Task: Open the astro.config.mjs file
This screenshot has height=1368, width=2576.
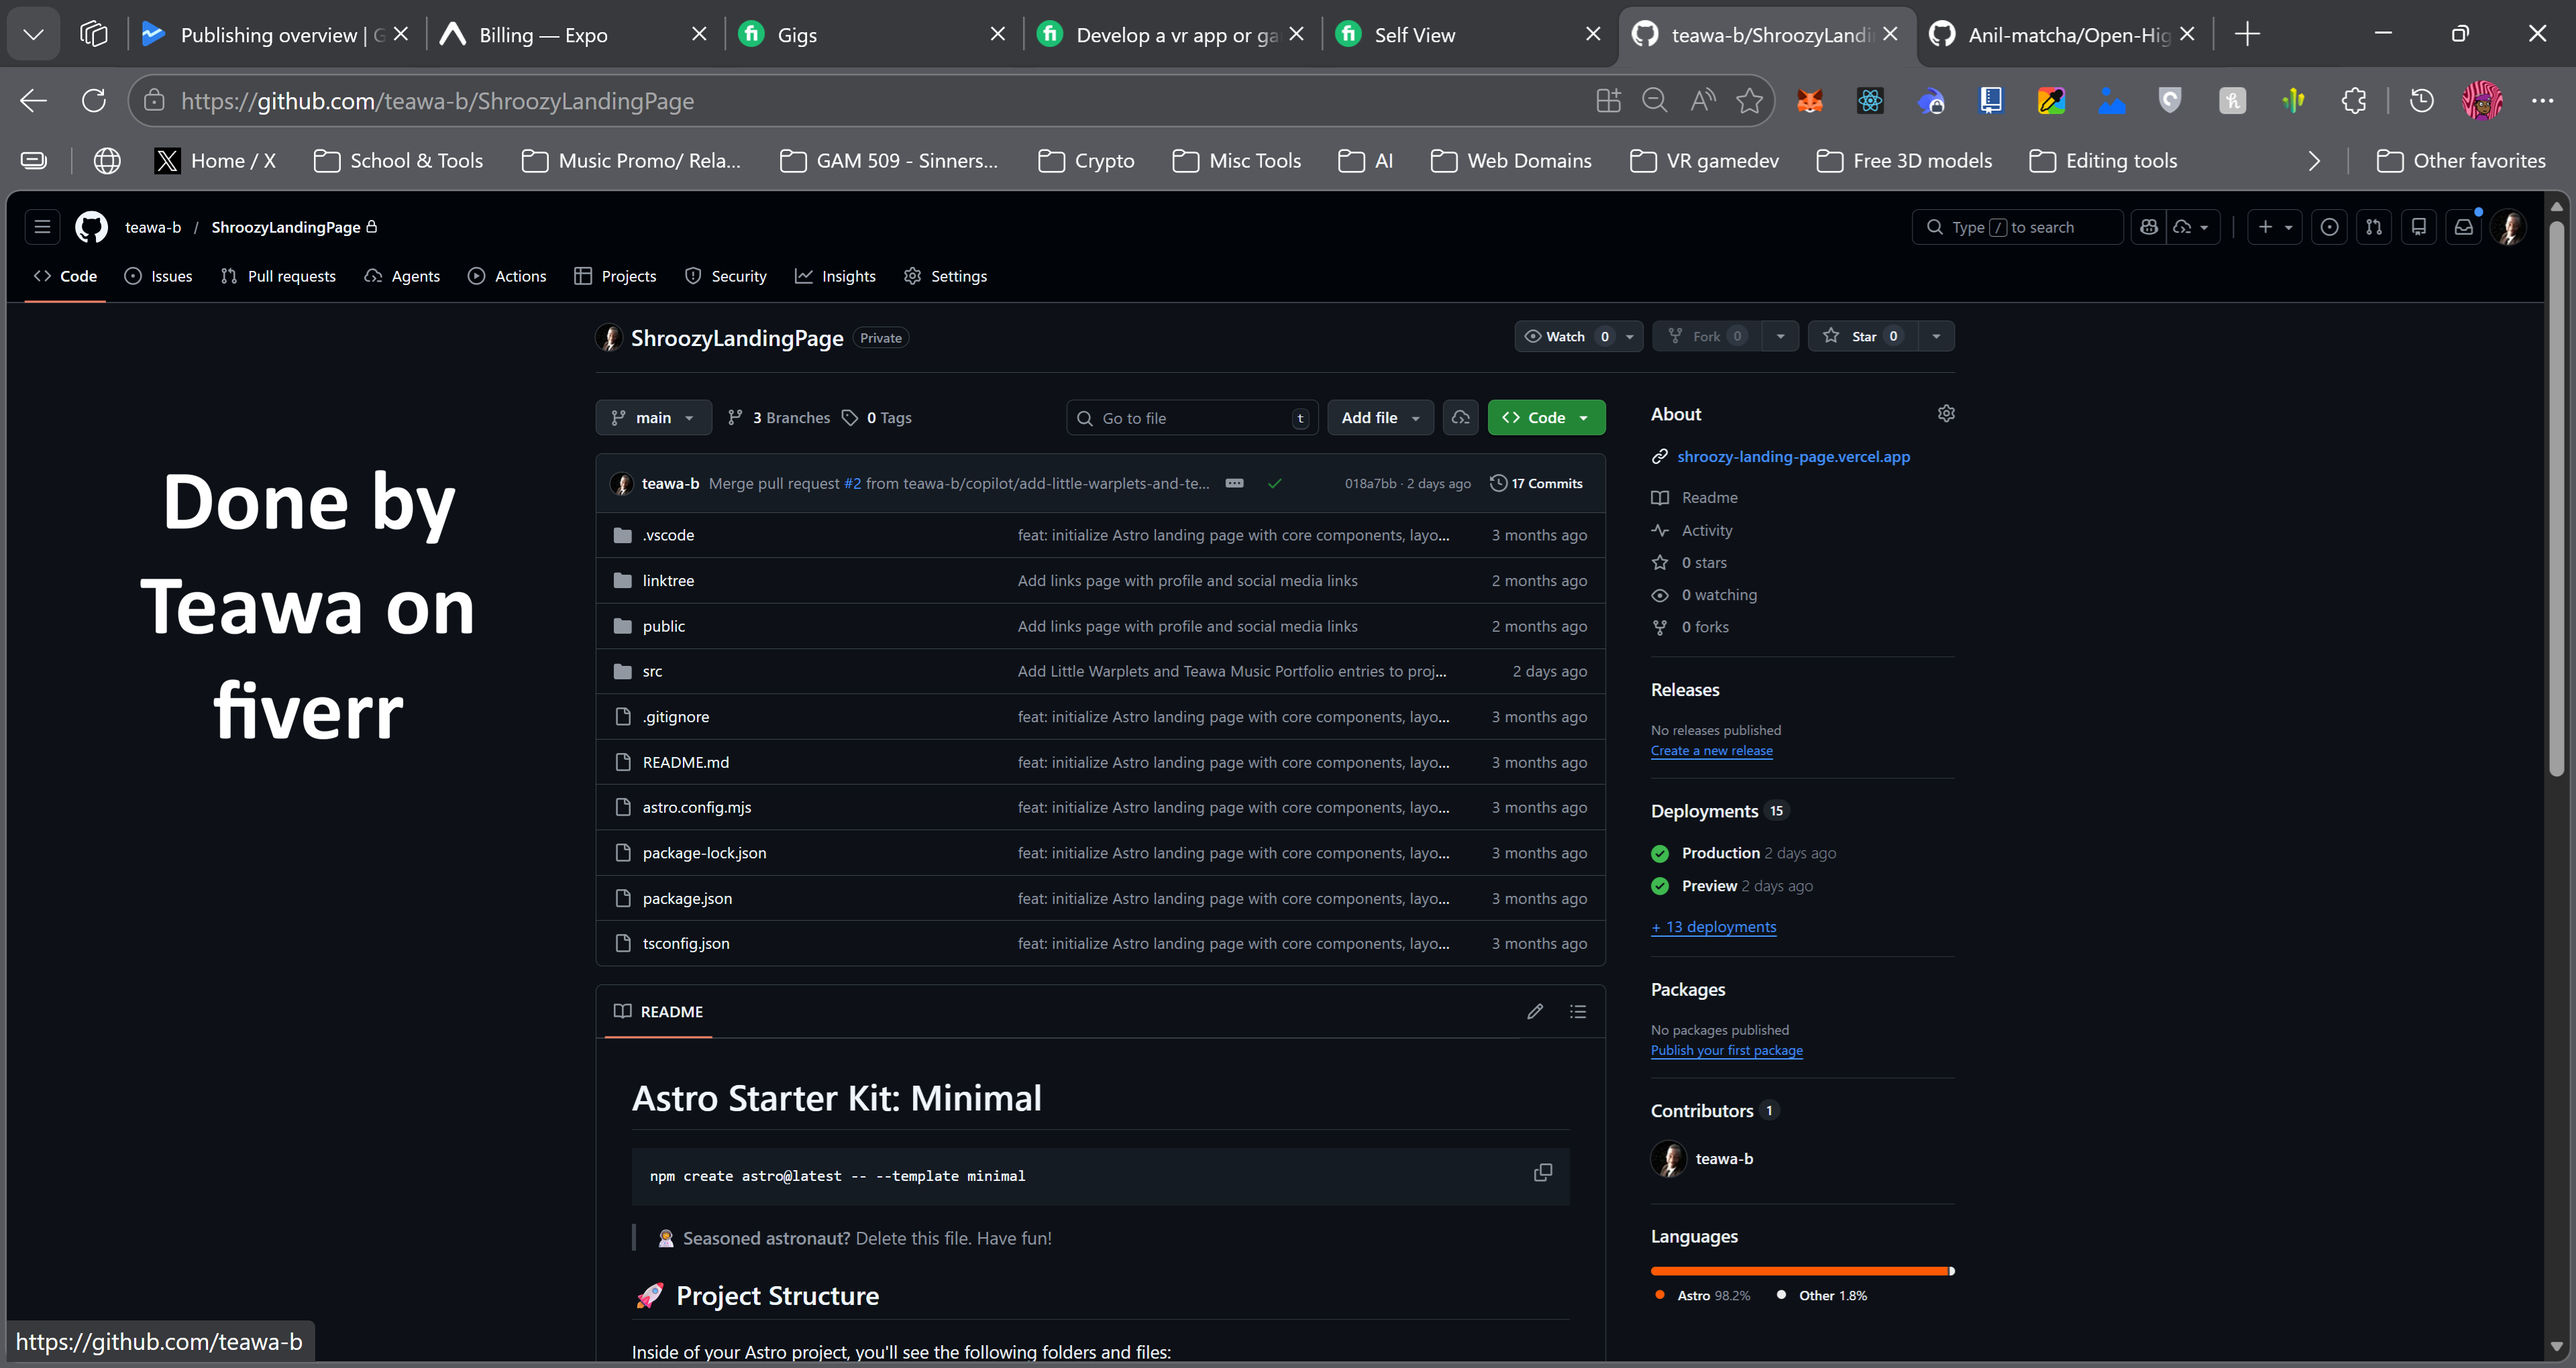Action: pos(696,807)
